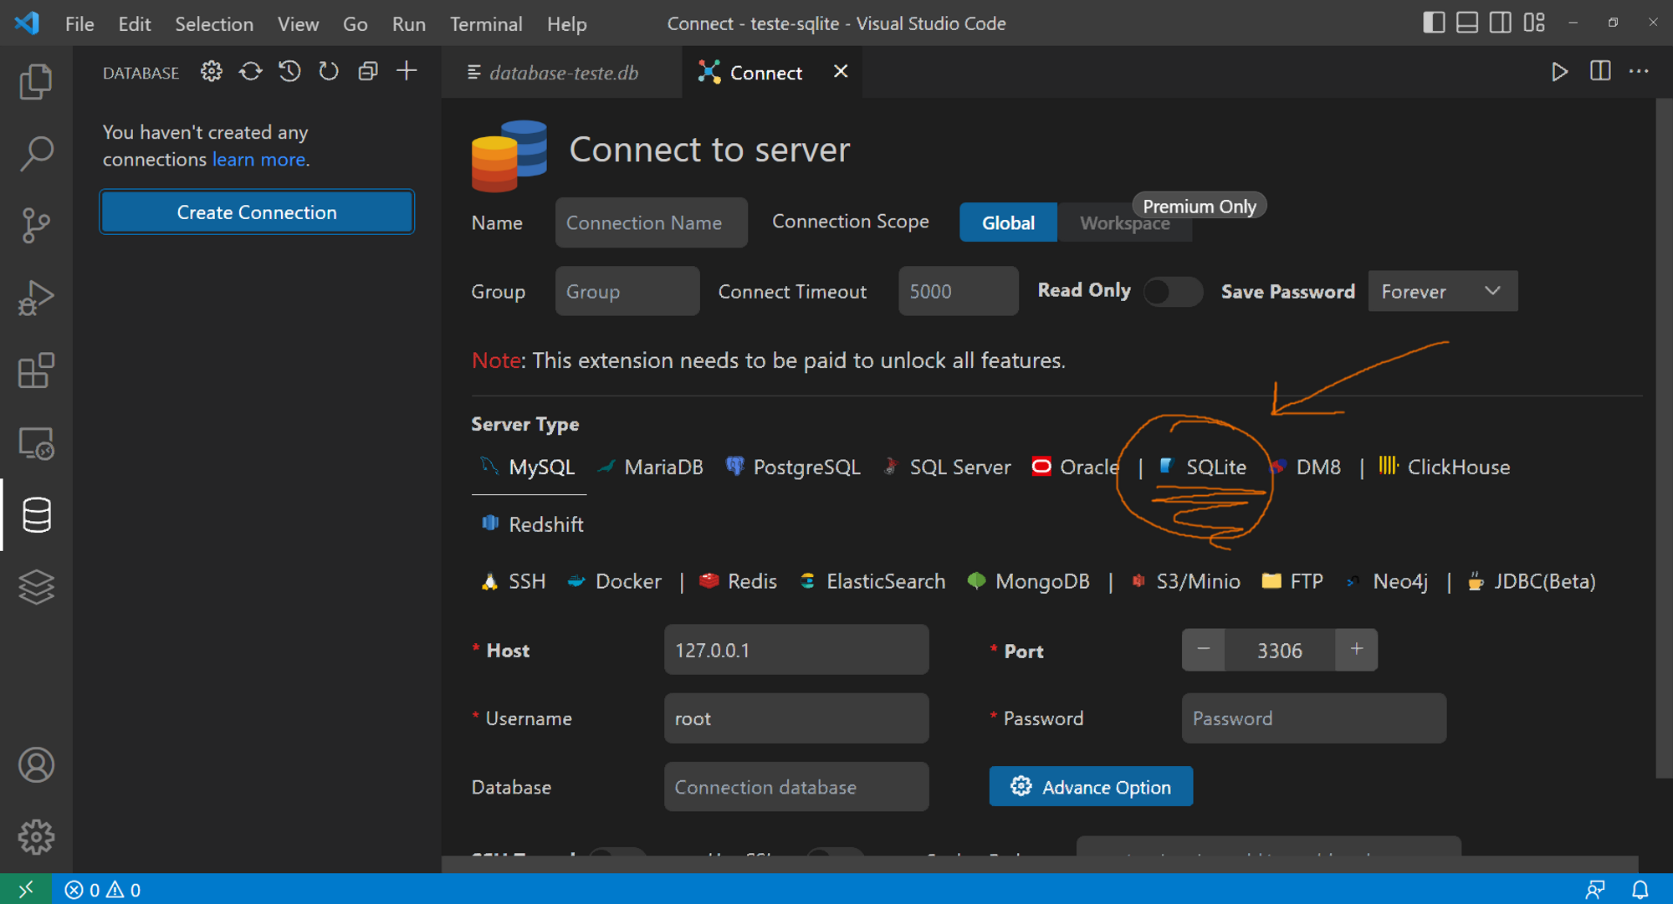Screen dimensions: 1673x904
Task: Switch to database-teste.db tab
Action: click(x=563, y=73)
